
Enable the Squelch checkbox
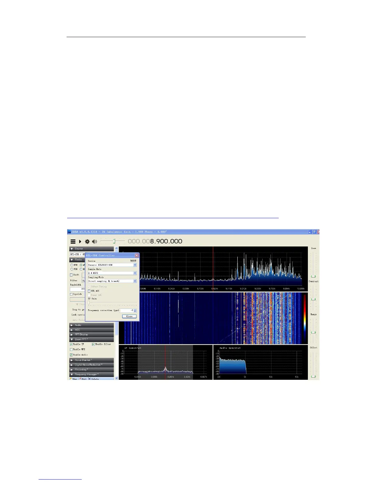click(71, 294)
